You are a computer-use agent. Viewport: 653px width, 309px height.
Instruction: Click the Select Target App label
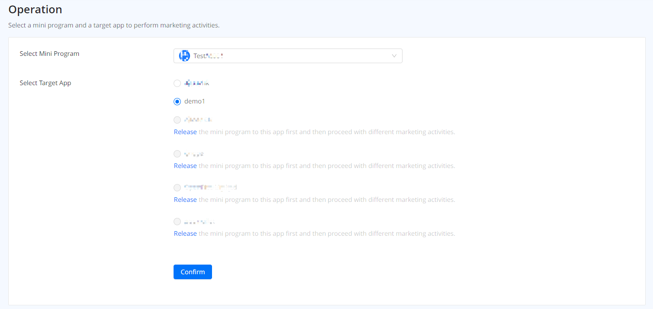(x=45, y=83)
